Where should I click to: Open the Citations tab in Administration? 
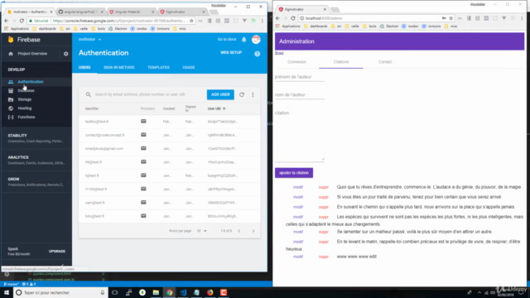pyautogui.click(x=341, y=62)
